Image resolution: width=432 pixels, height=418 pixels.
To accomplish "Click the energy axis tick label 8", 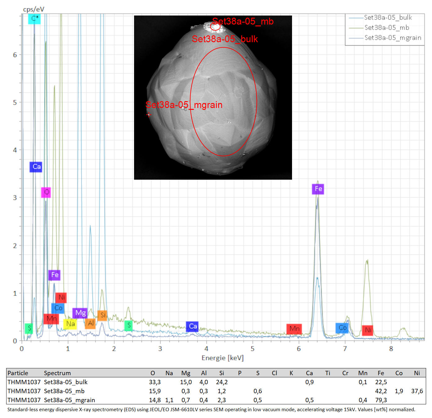I will pyautogui.click(x=391, y=349).
